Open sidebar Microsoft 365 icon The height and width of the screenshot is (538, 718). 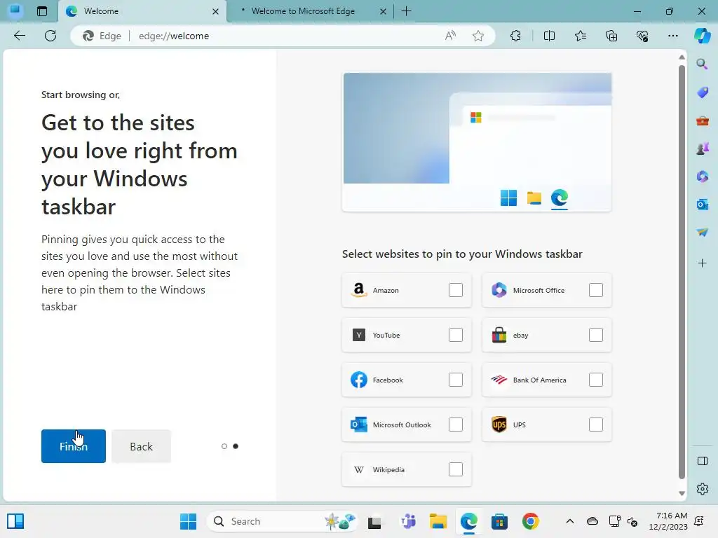tap(702, 176)
